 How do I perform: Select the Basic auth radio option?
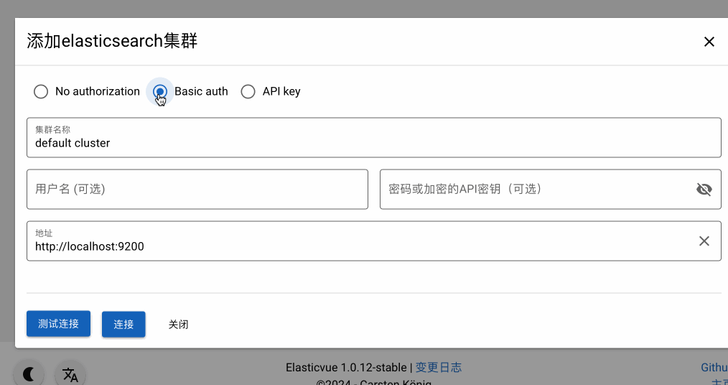point(159,91)
